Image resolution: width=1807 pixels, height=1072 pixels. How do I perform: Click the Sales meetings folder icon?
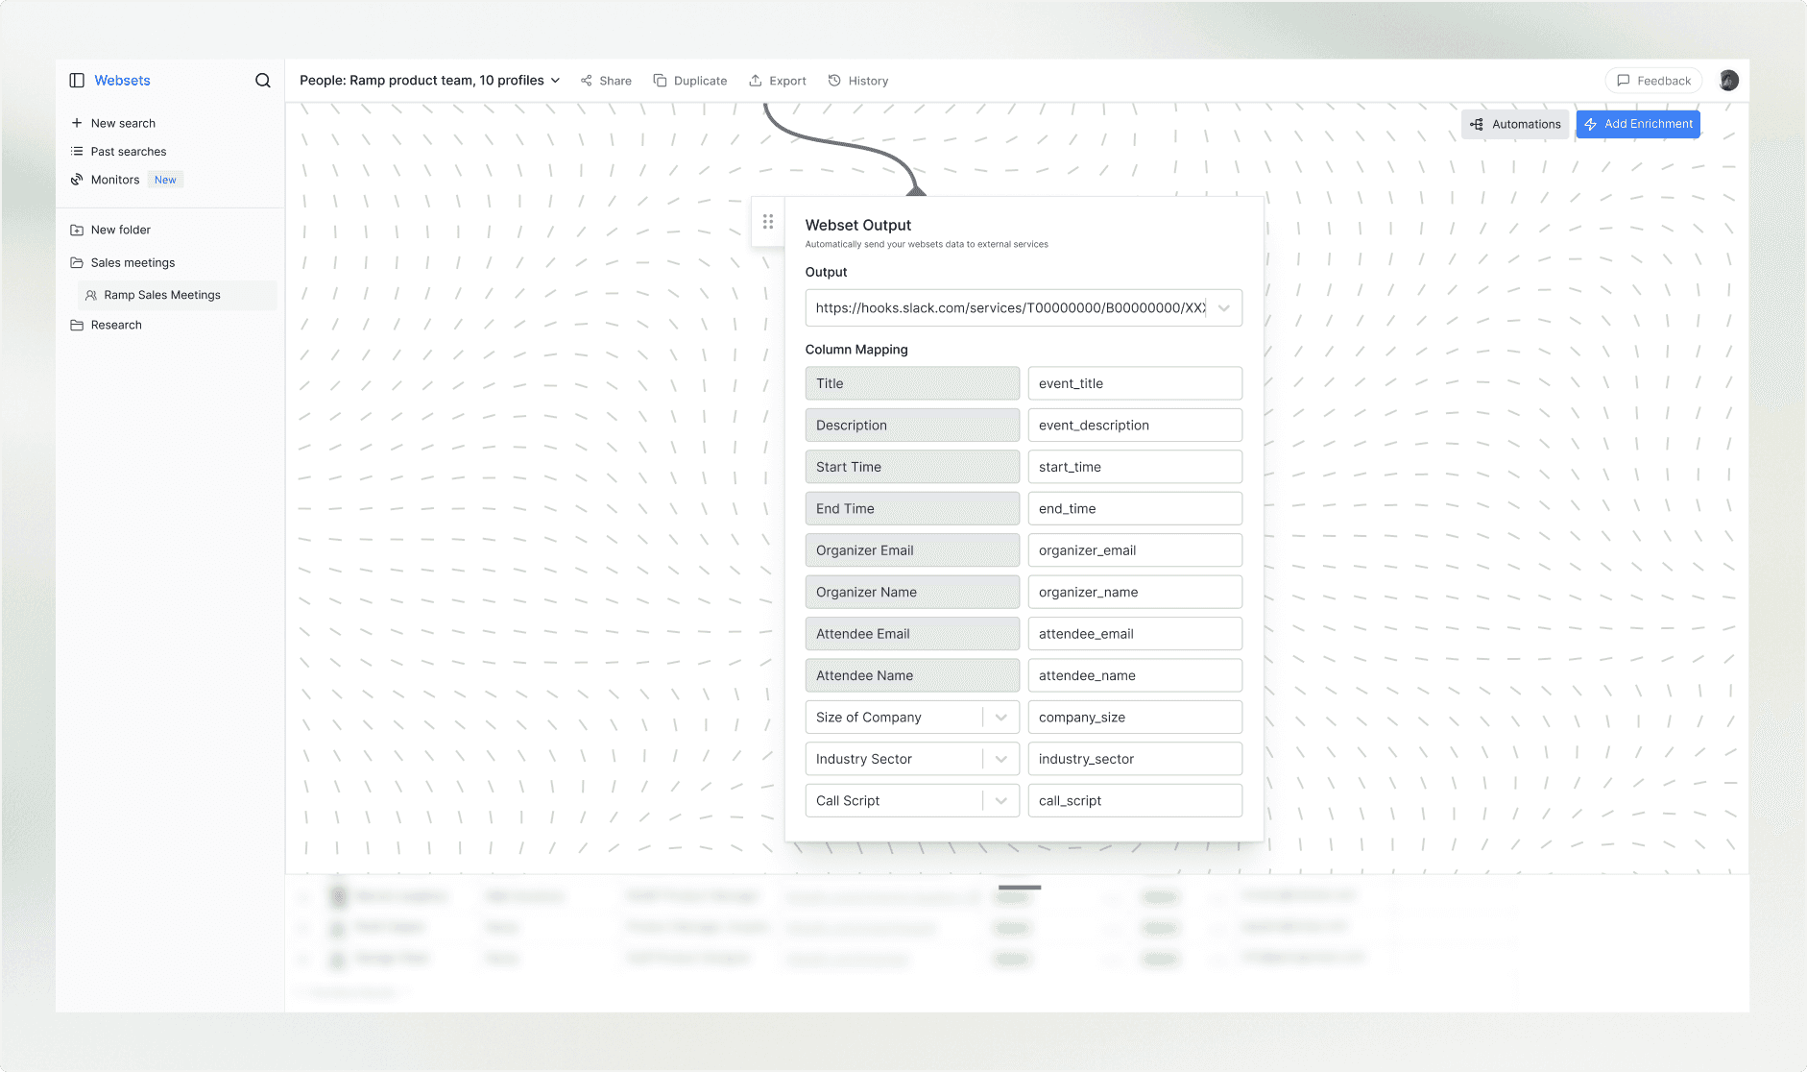tap(77, 263)
